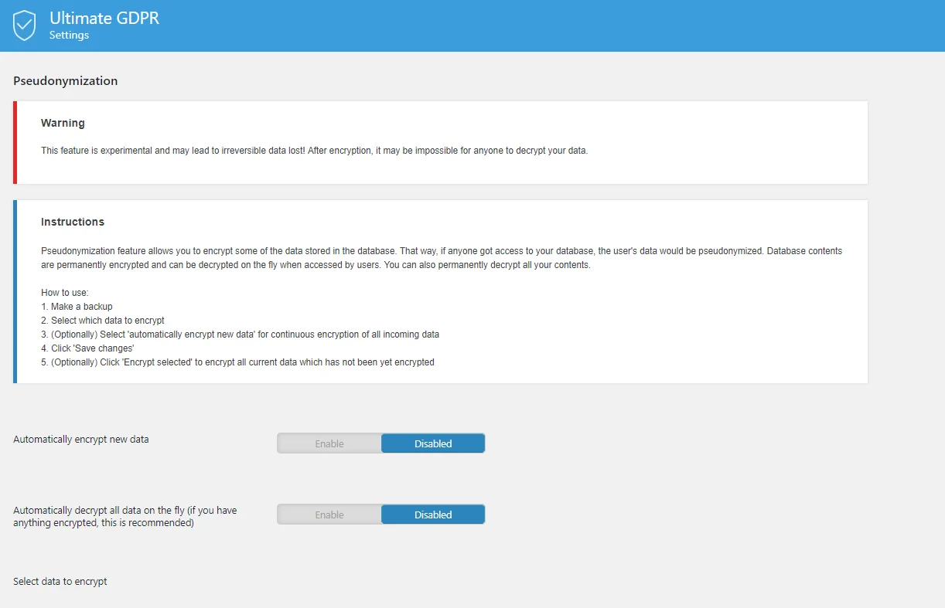Click Disabled for automatic decryption on the fly

[432, 514]
